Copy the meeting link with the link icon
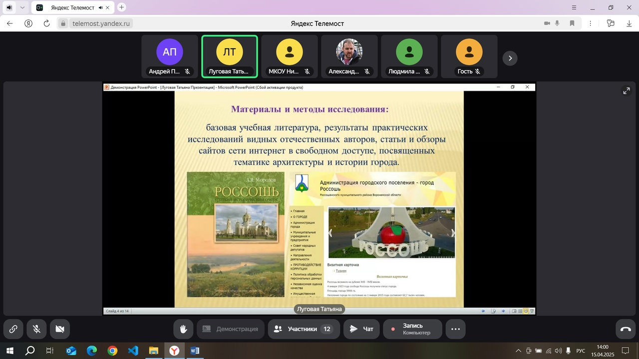Image resolution: width=639 pixels, height=359 pixels. (13, 329)
